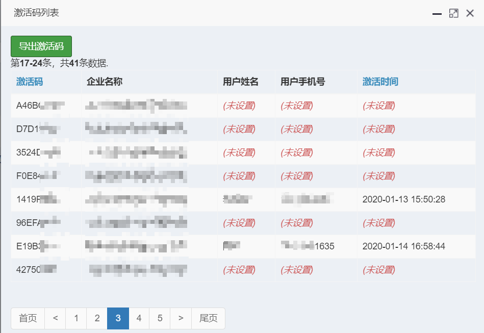
Task: Click 用户手机号 (未设置) in D7D1 row
Action: pyautogui.click(x=297, y=129)
